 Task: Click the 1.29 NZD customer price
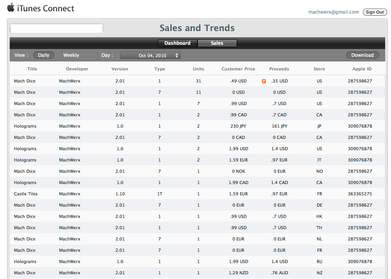pos(239,273)
